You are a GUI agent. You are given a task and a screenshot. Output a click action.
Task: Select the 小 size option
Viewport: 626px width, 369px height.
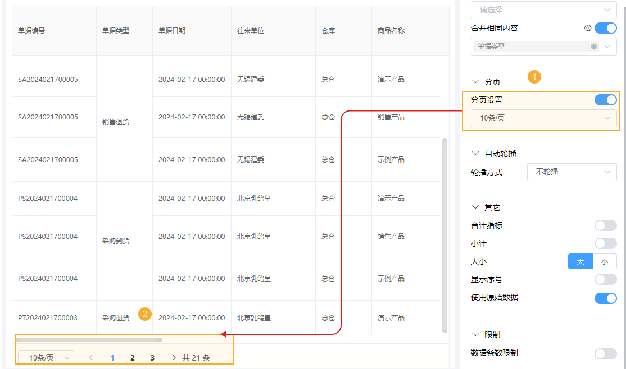604,261
